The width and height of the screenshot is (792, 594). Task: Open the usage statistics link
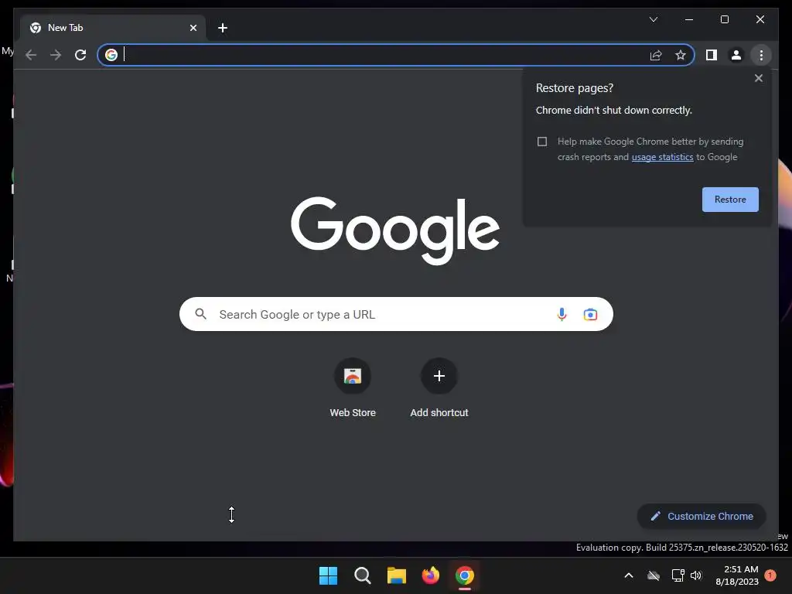point(662,157)
